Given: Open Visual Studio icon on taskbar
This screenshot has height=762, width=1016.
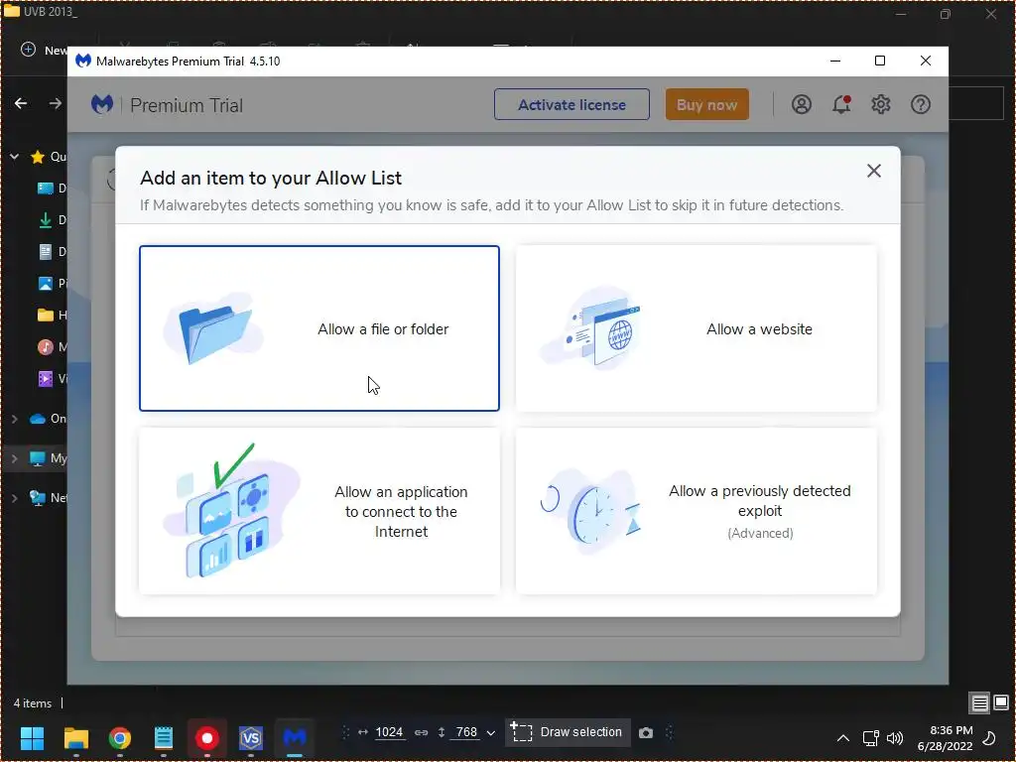Looking at the screenshot, I should [x=251, y=737].
